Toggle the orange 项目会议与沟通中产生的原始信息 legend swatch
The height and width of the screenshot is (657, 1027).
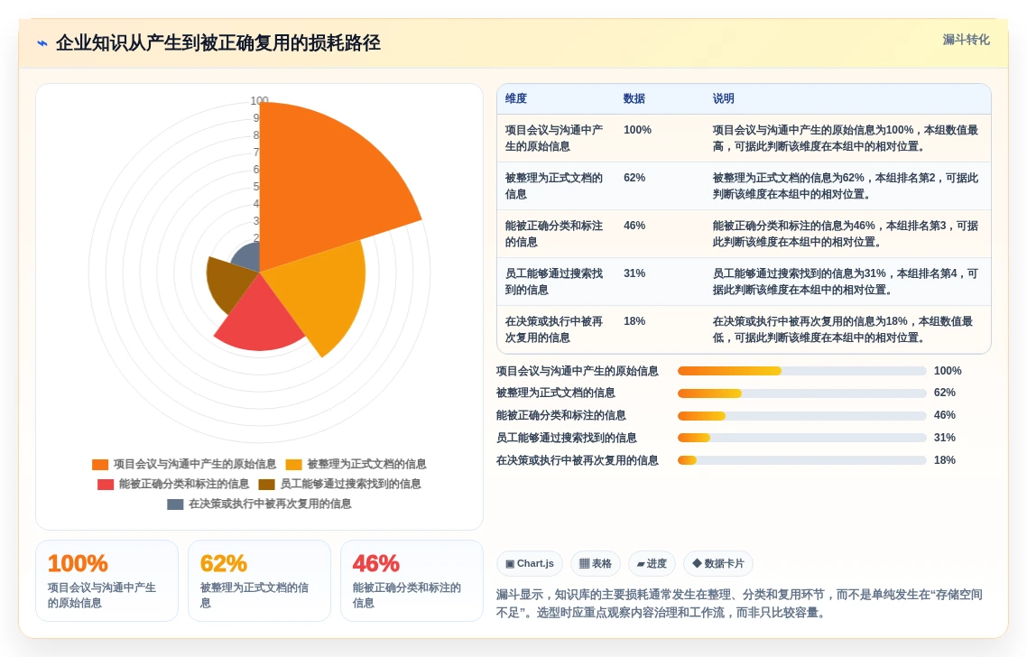100,465
